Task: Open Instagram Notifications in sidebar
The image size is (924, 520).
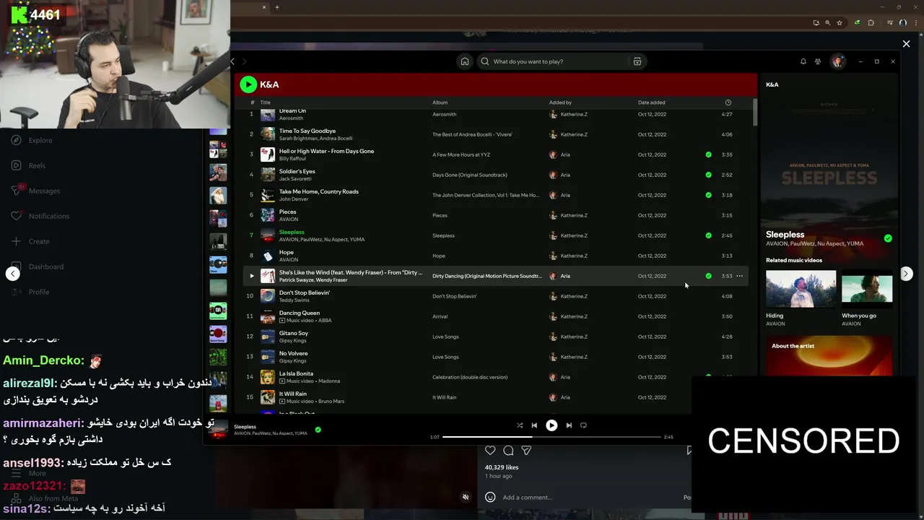Action: coord(40,216)
